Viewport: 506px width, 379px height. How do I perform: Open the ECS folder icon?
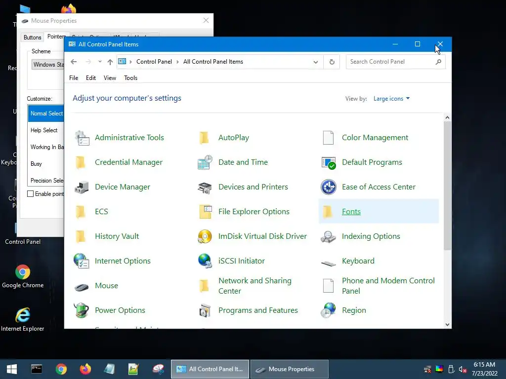[x=81, y=212]
